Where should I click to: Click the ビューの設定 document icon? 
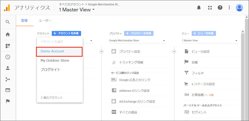(186, 51)
